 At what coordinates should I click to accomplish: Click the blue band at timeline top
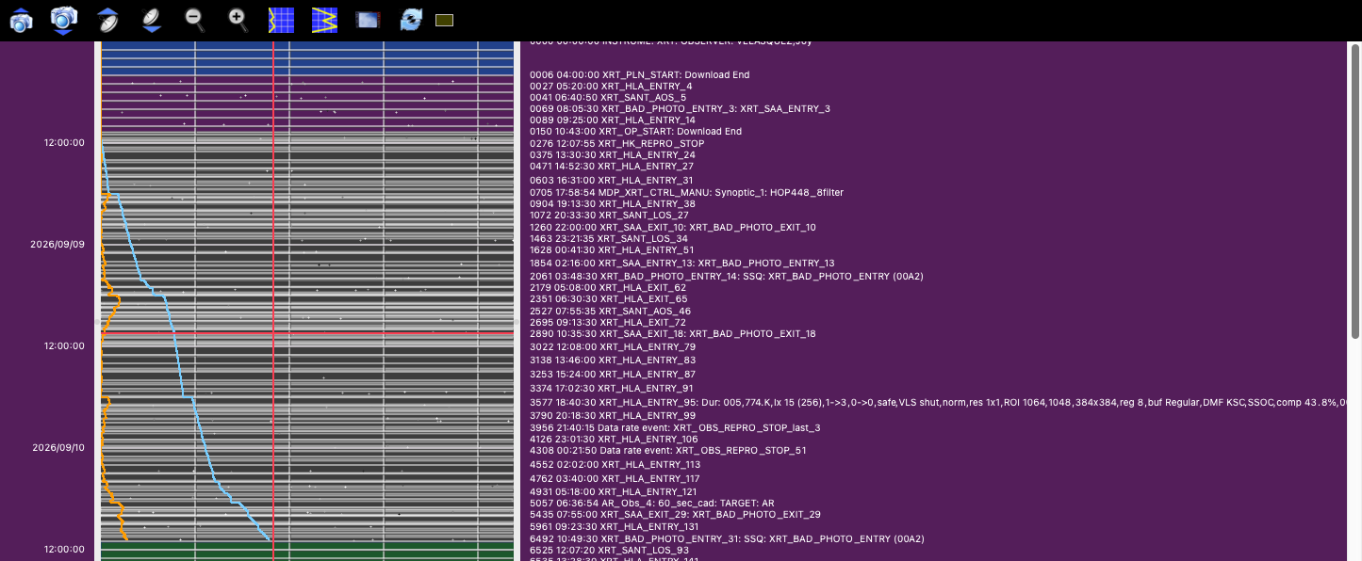(x=307, y=58)
